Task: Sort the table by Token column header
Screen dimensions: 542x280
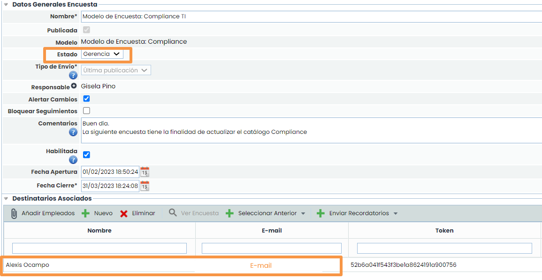Action: click(x=444, y=231)
